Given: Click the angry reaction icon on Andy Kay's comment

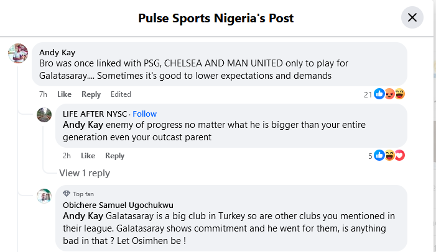Looking at the screenshot, I should click(x=389, y=94).
